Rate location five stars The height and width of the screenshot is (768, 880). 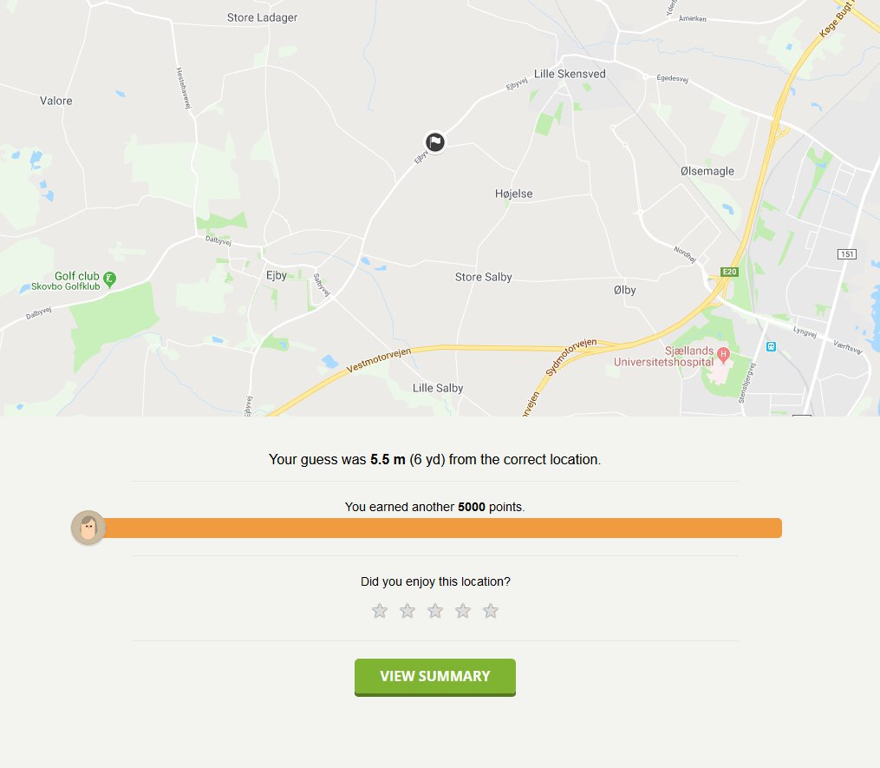point(491,611)
